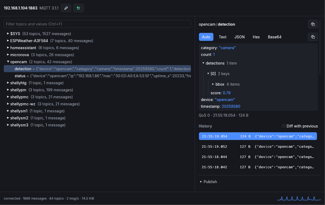Click the count value 1
325x205 pixels.
click(214, 55)
